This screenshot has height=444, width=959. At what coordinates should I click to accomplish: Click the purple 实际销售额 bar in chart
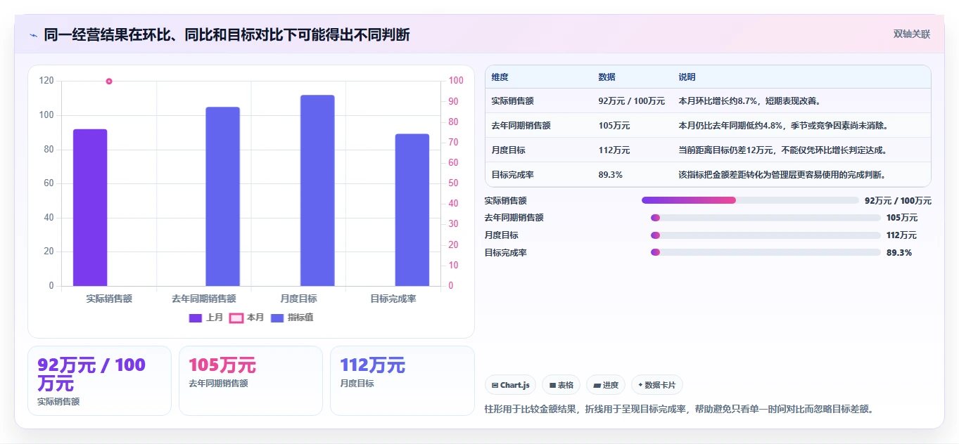(x=90, y=207)
